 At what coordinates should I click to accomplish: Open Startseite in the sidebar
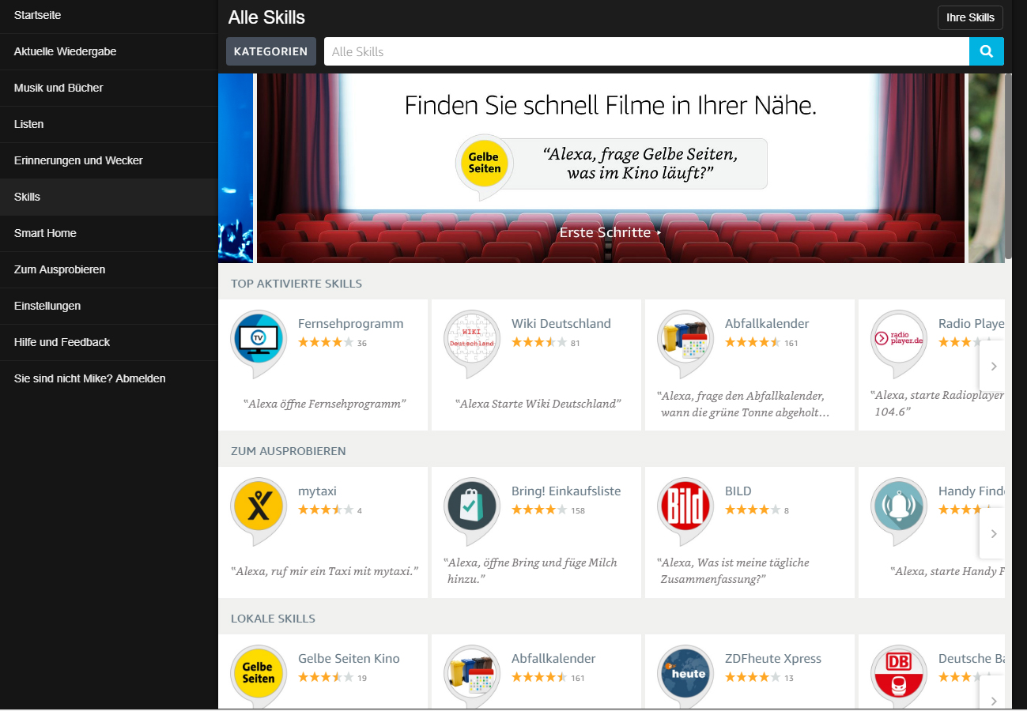point(109,15)
